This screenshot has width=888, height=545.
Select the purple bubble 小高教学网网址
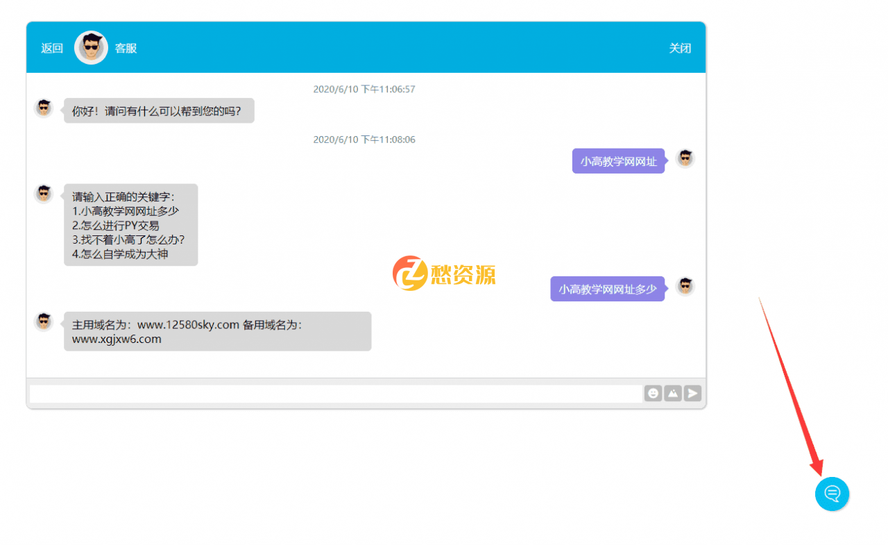(x=618, y=160)
